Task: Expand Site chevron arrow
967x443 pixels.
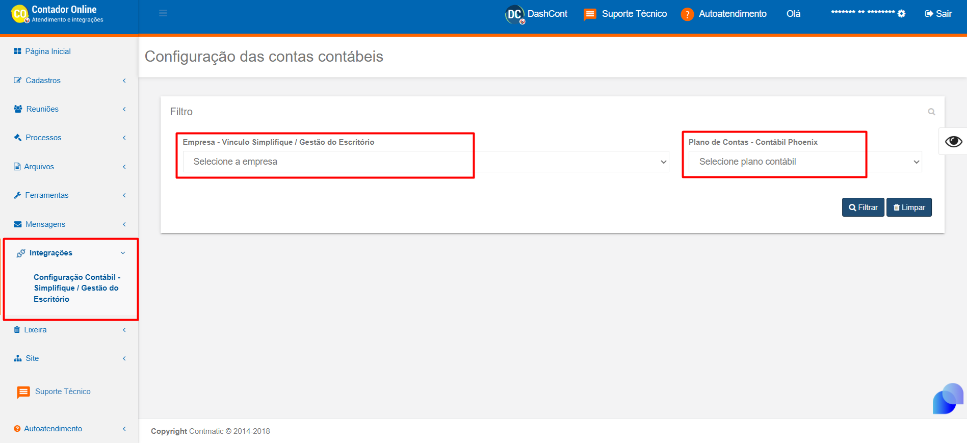Action: [124, 358]
